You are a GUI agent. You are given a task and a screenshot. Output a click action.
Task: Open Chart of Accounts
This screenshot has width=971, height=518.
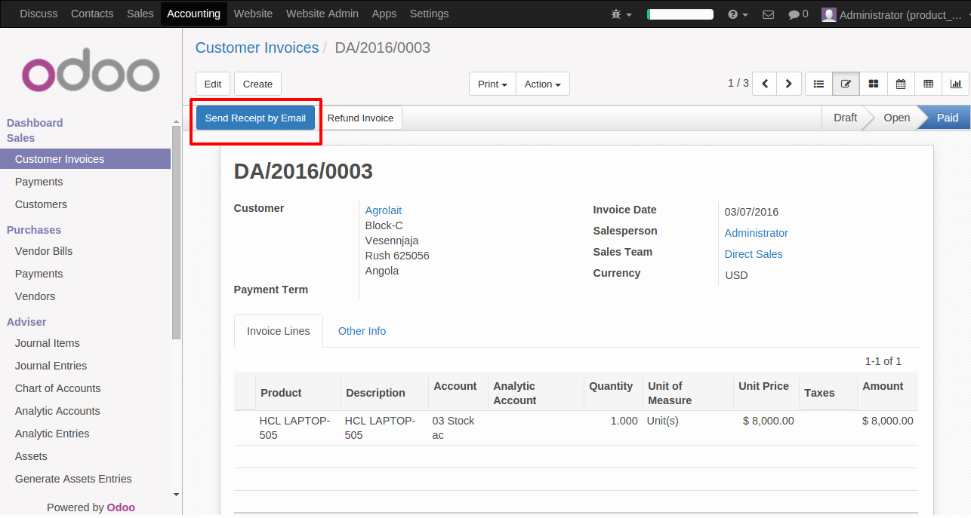pos(58,388)
